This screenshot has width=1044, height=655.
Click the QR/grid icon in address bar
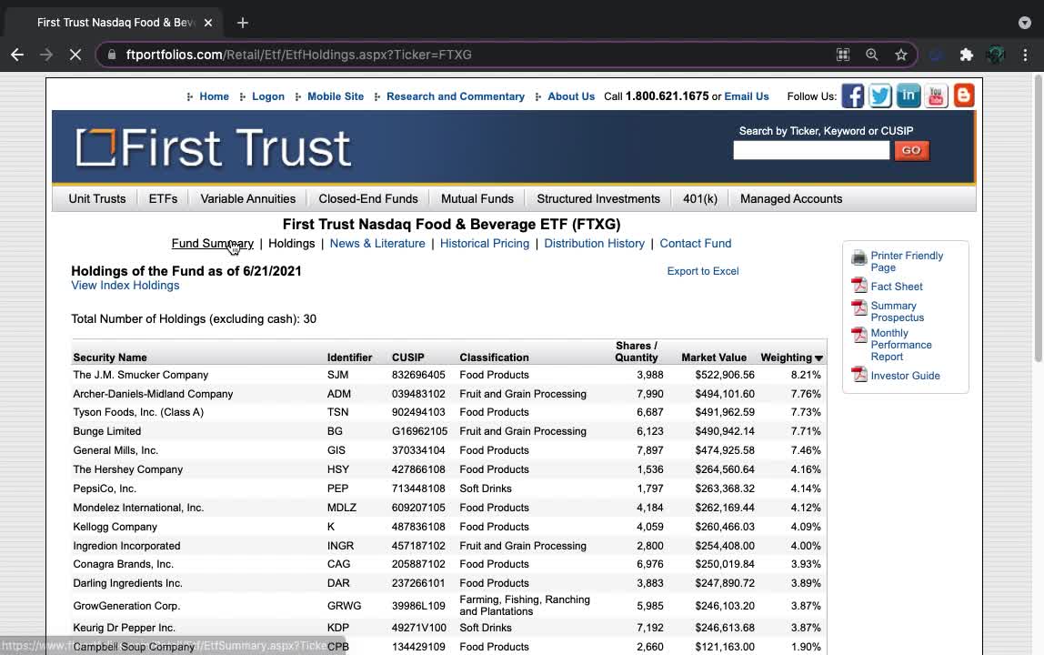843,55
